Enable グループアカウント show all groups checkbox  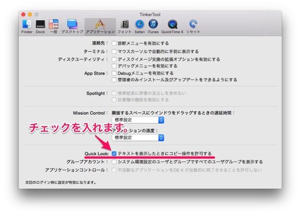pos(114,162)
